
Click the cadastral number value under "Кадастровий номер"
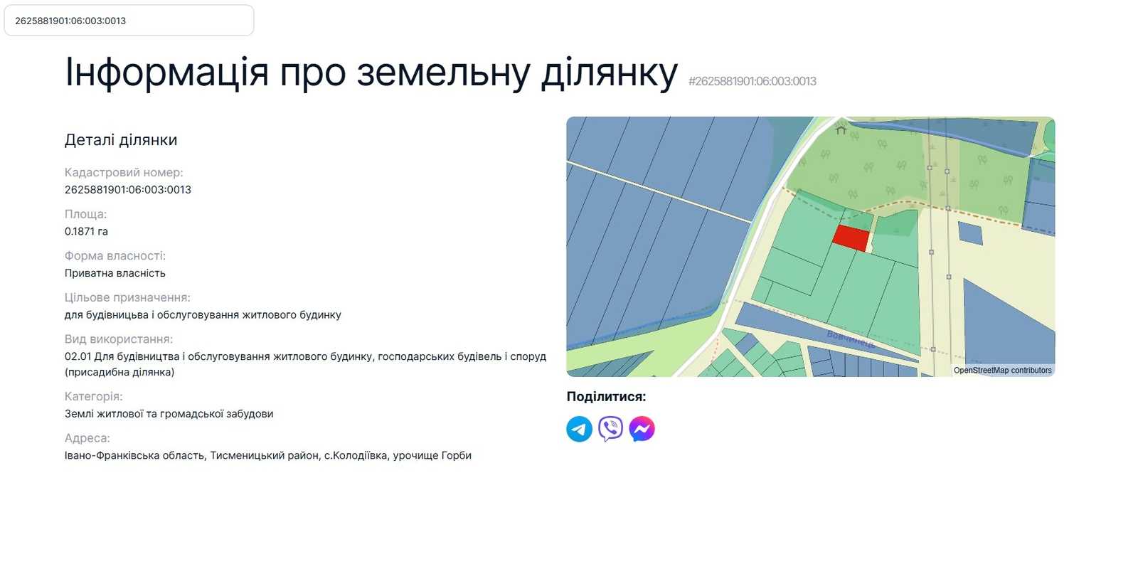(x=128, y=190)
